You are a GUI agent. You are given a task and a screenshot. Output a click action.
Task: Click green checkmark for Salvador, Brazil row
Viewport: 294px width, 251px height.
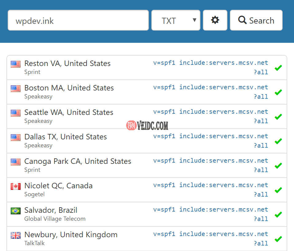coord(278,215)
